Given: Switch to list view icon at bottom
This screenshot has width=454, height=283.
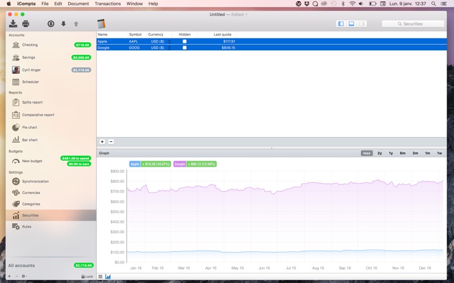Looking at the screenshot, I should (100, 277).
